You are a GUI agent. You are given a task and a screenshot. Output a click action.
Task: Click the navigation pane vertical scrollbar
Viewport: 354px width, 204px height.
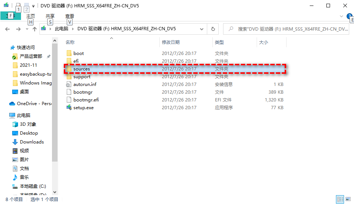point(55,111)
